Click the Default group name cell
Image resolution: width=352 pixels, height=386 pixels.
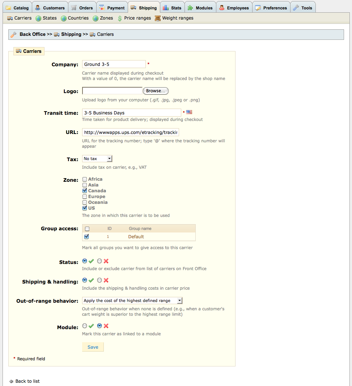136,236
